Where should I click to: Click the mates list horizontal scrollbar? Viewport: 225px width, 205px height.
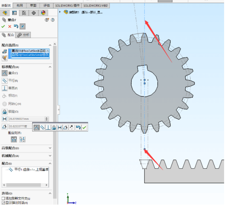pos(24,185)
